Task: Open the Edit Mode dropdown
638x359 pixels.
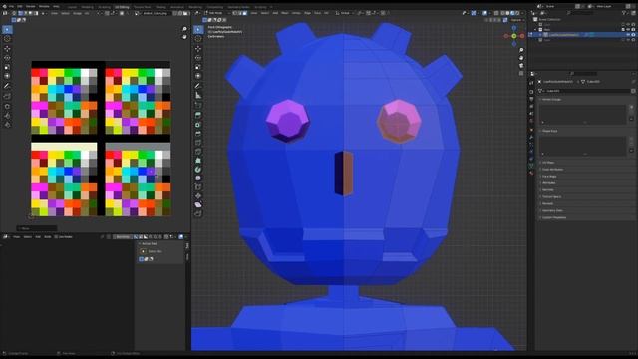Action: point(215,13)
